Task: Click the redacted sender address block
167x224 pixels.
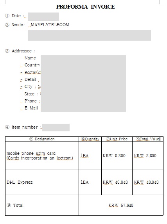Action: coord(89,35)
